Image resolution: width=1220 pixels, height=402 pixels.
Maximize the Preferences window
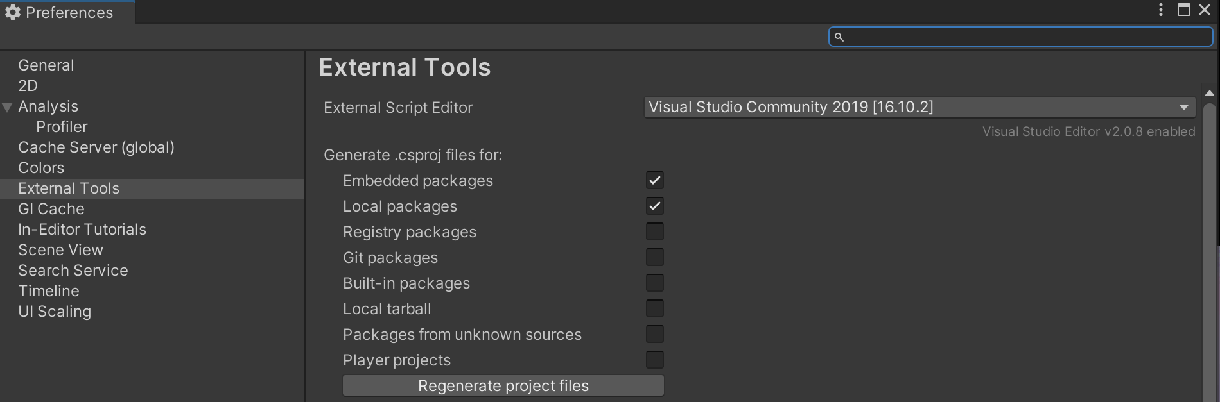(1184, 10)
